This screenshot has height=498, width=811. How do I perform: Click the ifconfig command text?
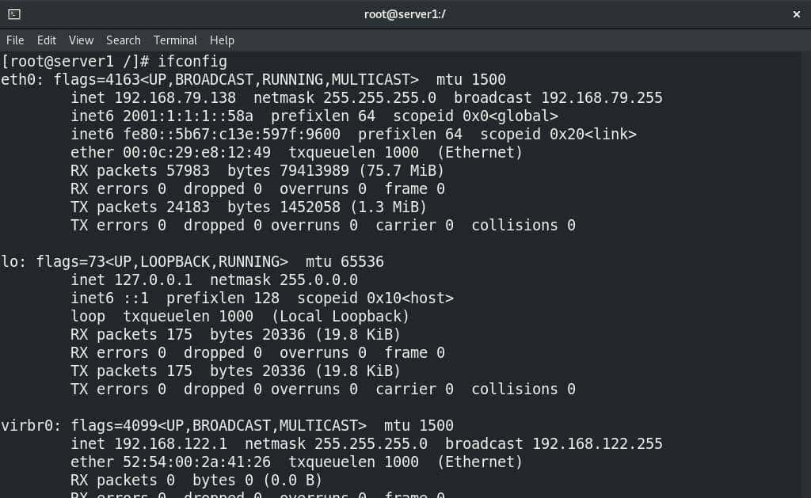point(192,61)
